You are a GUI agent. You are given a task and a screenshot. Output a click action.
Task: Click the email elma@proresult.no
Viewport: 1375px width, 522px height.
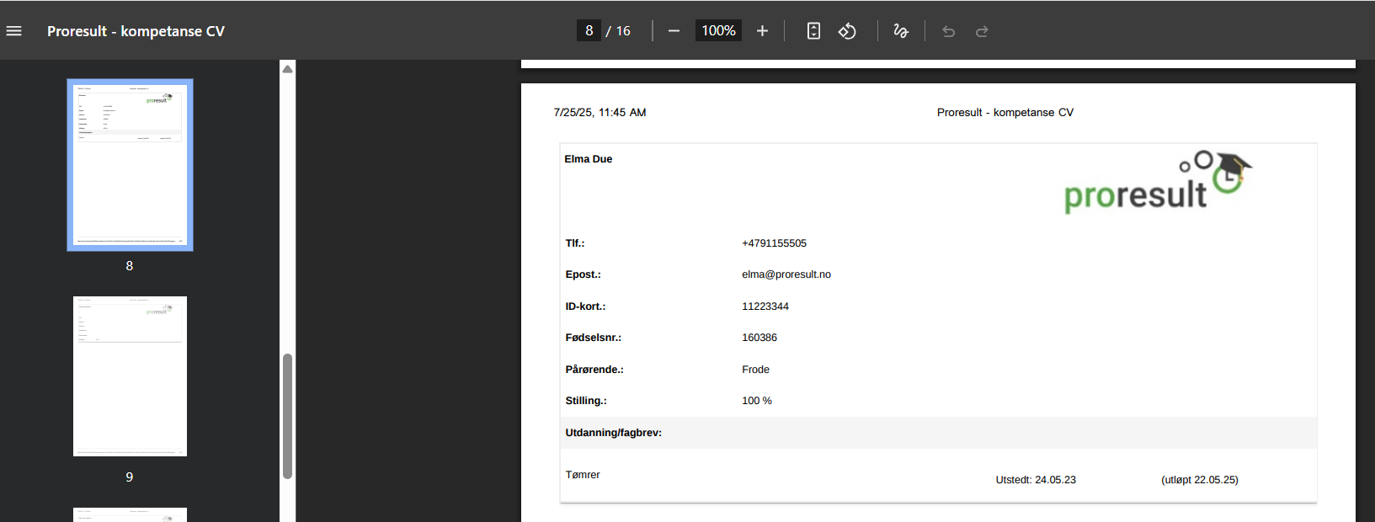tap(786, 274)
